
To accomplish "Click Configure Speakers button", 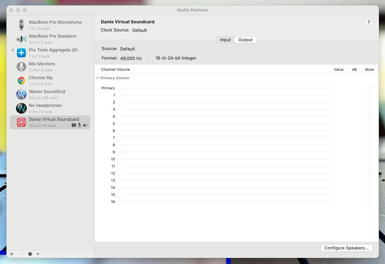I will point(346,248).
